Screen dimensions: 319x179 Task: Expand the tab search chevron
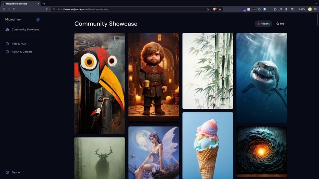pos(316,4)
